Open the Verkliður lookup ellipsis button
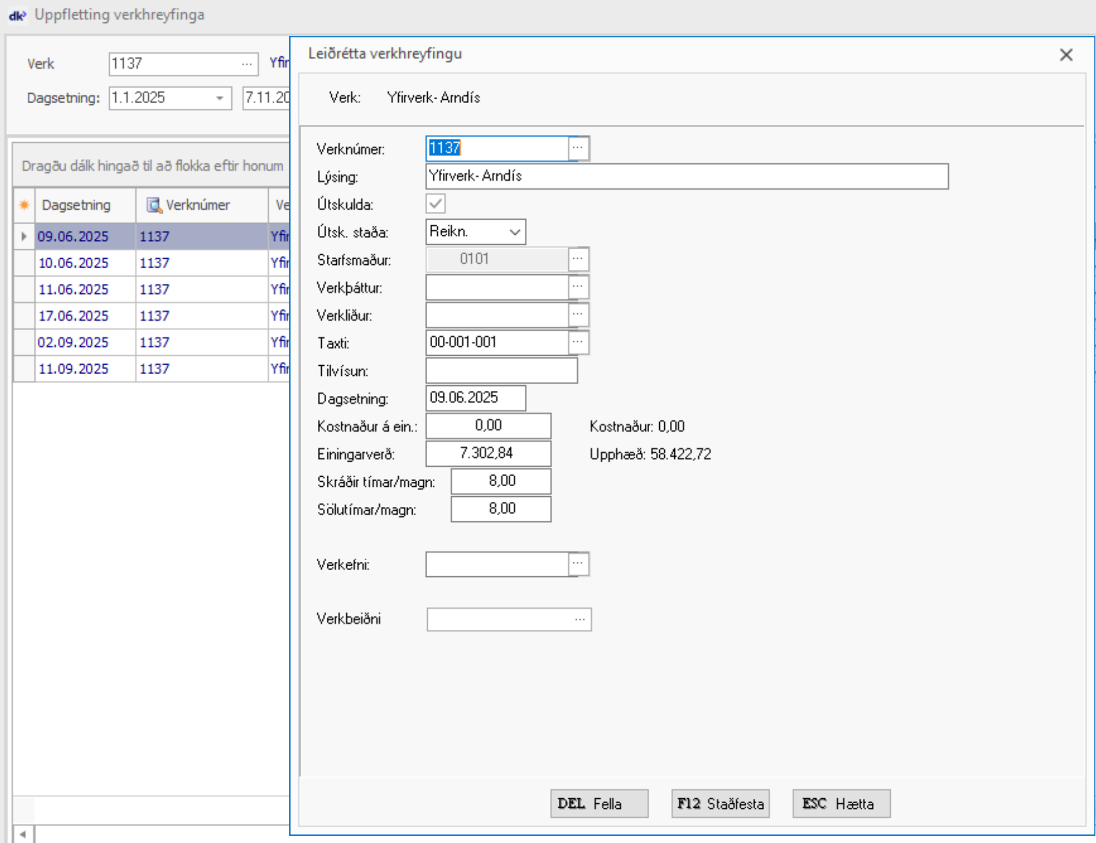Screen dimensions: 1096x843 click(578, 315)
